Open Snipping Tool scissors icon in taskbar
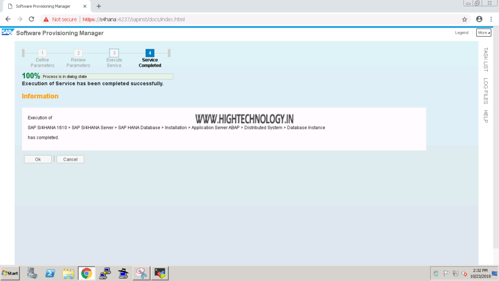499x281 pixels. [141, 273]
